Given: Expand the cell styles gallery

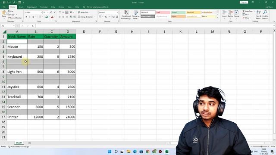Looking at the screenshot, I should point(217,17).
